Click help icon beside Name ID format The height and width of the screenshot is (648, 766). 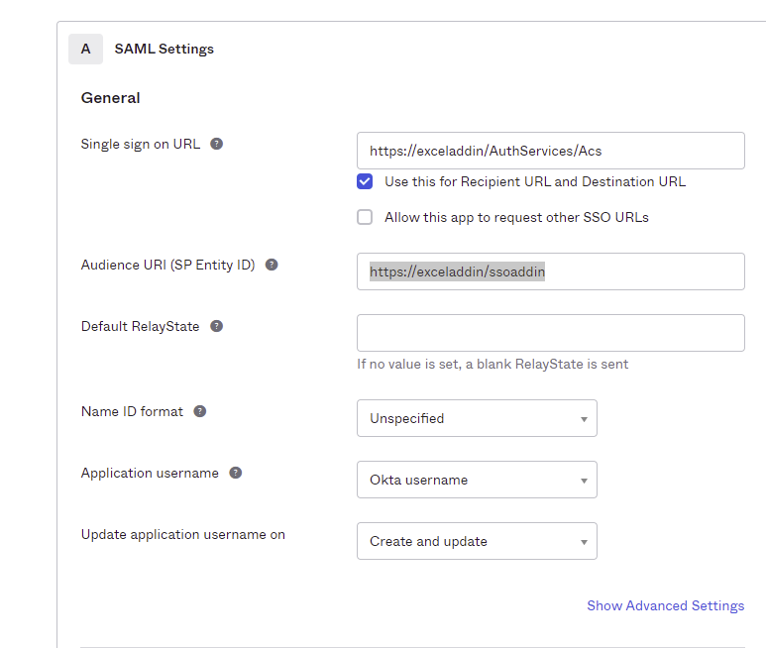coord(200,411)
